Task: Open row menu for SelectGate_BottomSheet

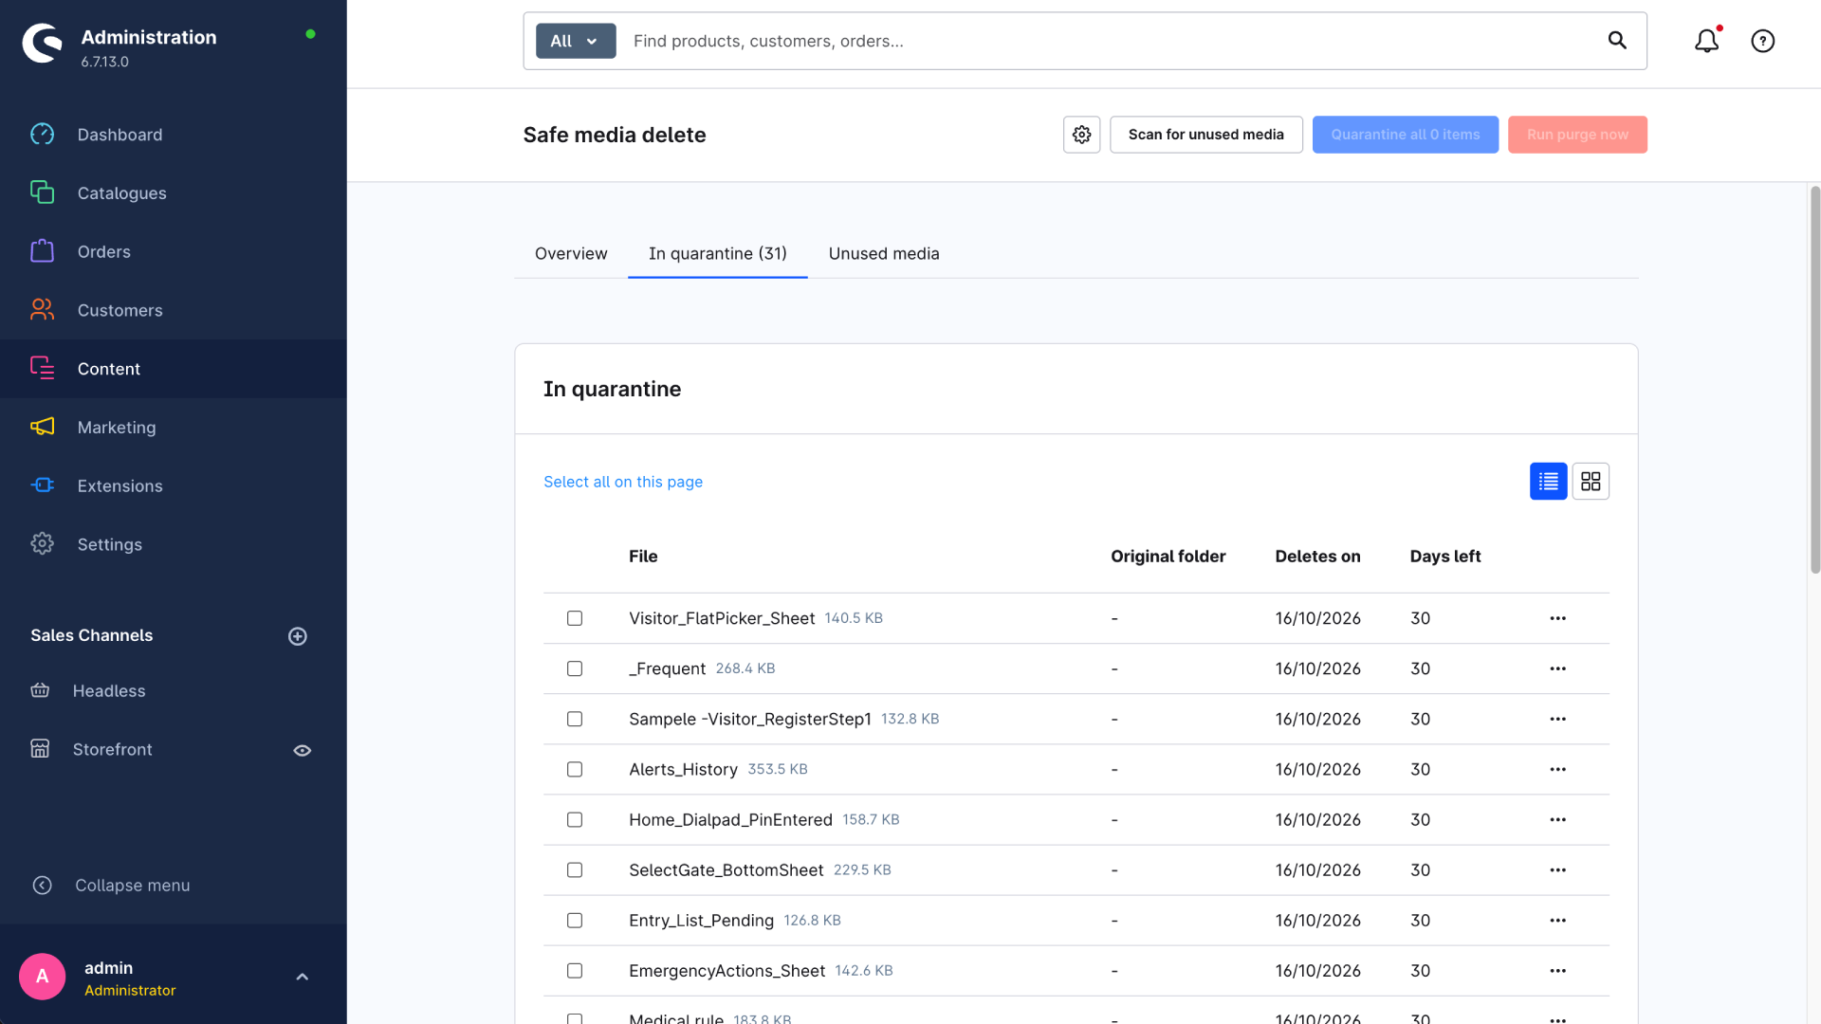Action: pyautogui.click(x=1557, y=869)
